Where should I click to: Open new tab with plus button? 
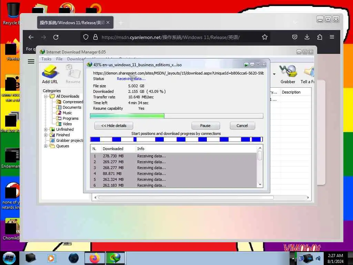click(x=121, y=23)
